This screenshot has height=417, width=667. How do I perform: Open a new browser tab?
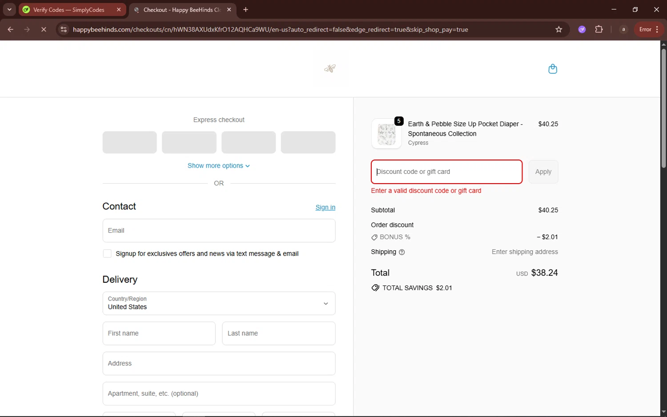click(x=245, y=9)
